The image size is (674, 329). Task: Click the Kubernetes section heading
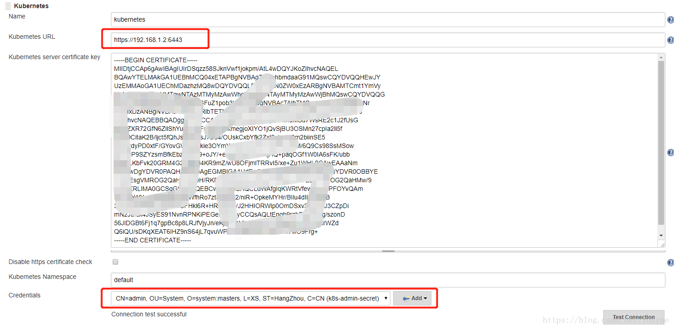(x=31, y=6)
